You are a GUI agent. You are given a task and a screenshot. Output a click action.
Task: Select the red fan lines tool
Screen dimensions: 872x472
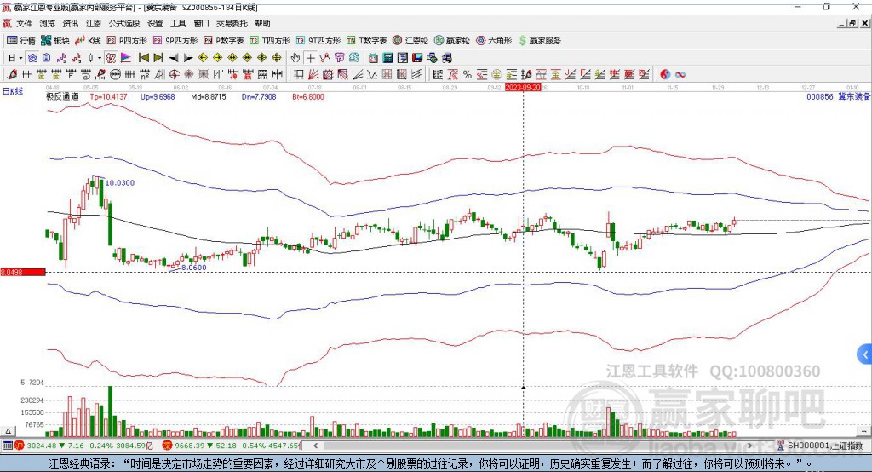click(x=313, y=74)
